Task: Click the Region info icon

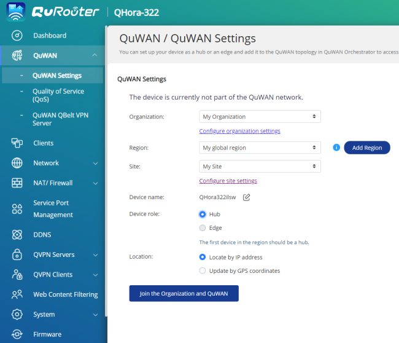Action: click(336, 148)
